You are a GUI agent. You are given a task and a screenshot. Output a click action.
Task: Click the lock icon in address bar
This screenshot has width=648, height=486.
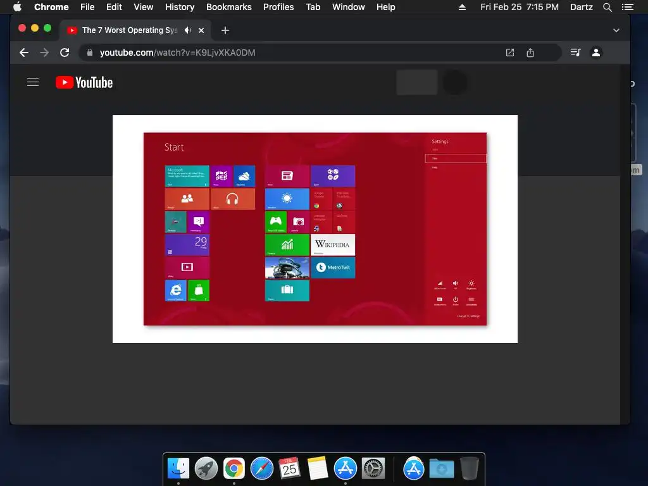90,53
